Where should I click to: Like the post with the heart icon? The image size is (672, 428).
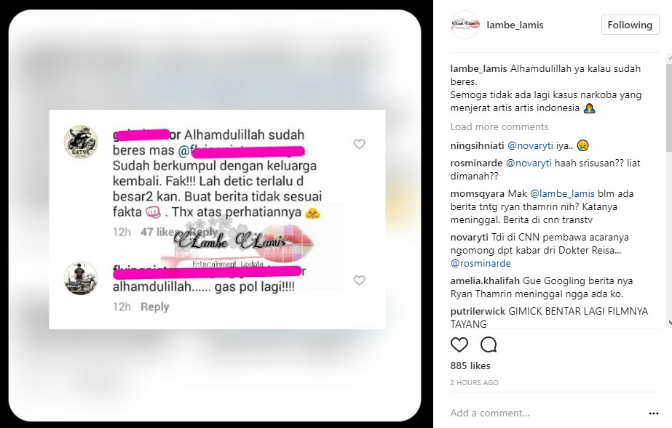coord(459,344)
